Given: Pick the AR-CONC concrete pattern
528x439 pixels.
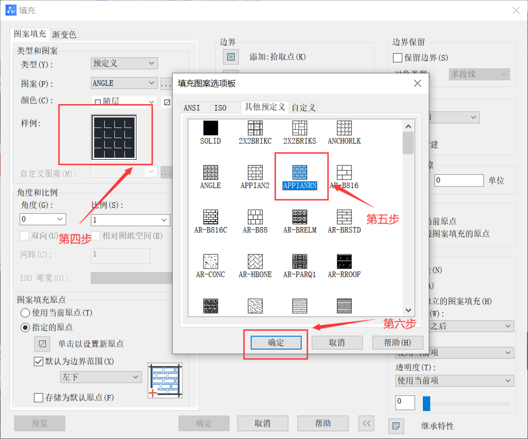Looking at the screenshot, I should point(210,262).
